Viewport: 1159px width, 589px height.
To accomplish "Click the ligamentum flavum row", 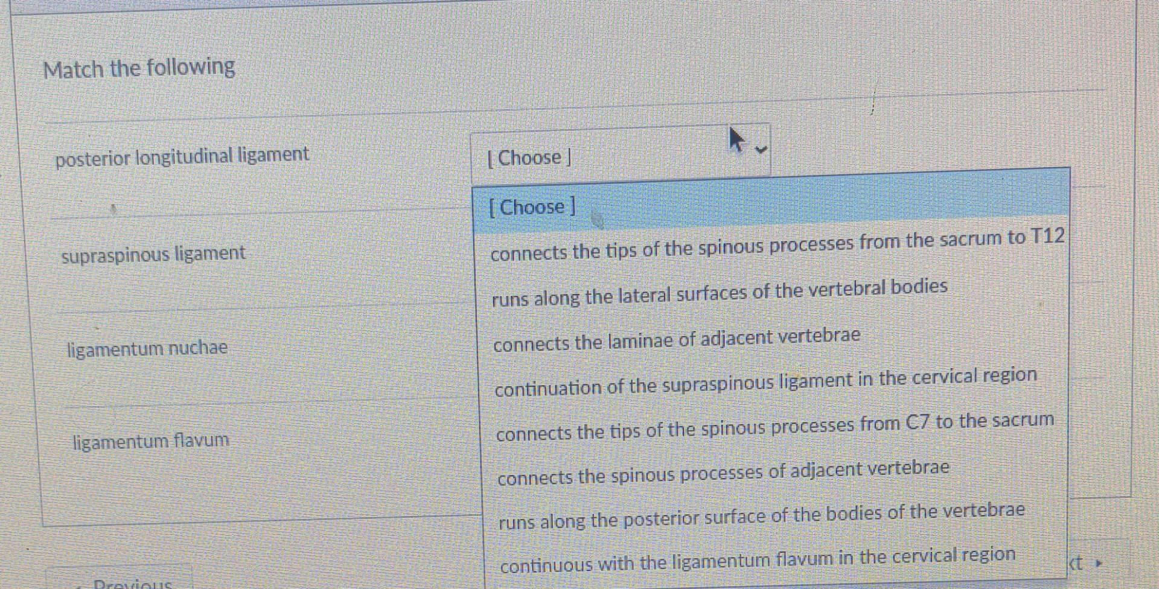I will pyautogui.click(x=149, y=440).
